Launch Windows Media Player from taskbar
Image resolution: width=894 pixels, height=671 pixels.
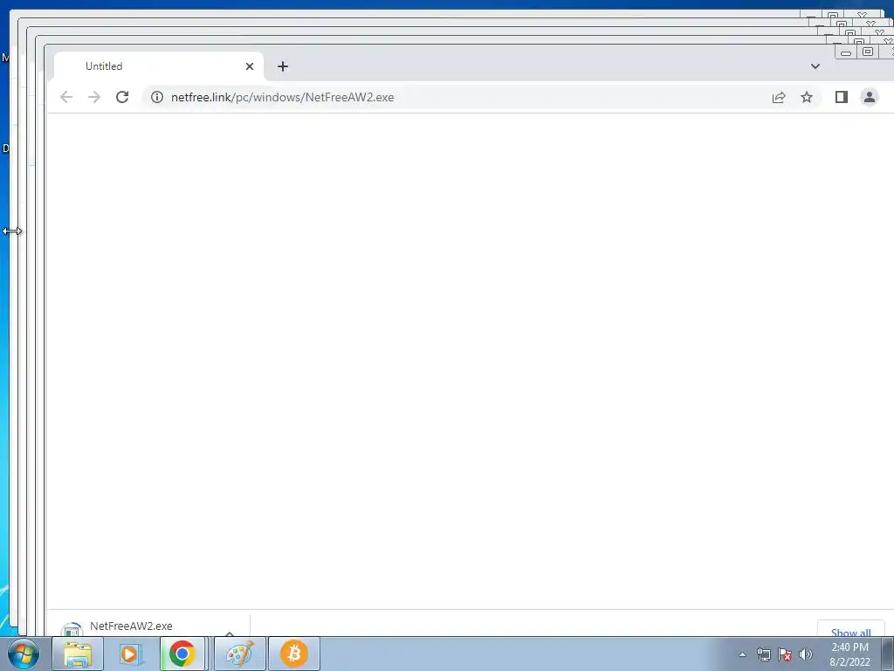coord(130,654)
